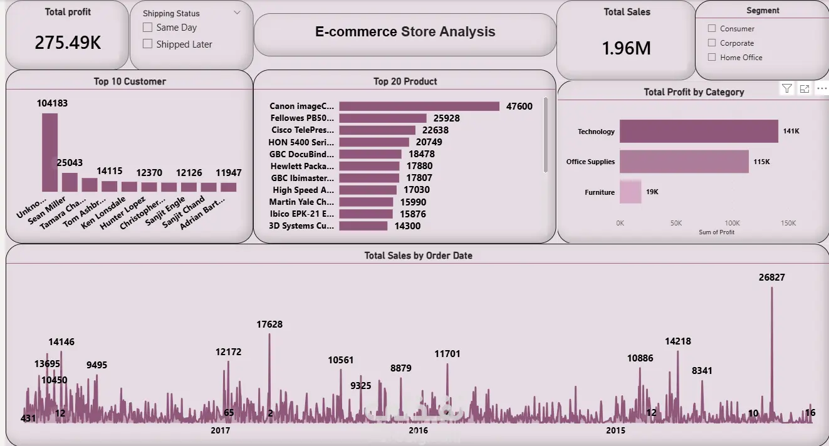Screen dimensions: 829x446
Task: Select the Ibico EPK-21 E... product bar
Action: (x=366, y=214)
